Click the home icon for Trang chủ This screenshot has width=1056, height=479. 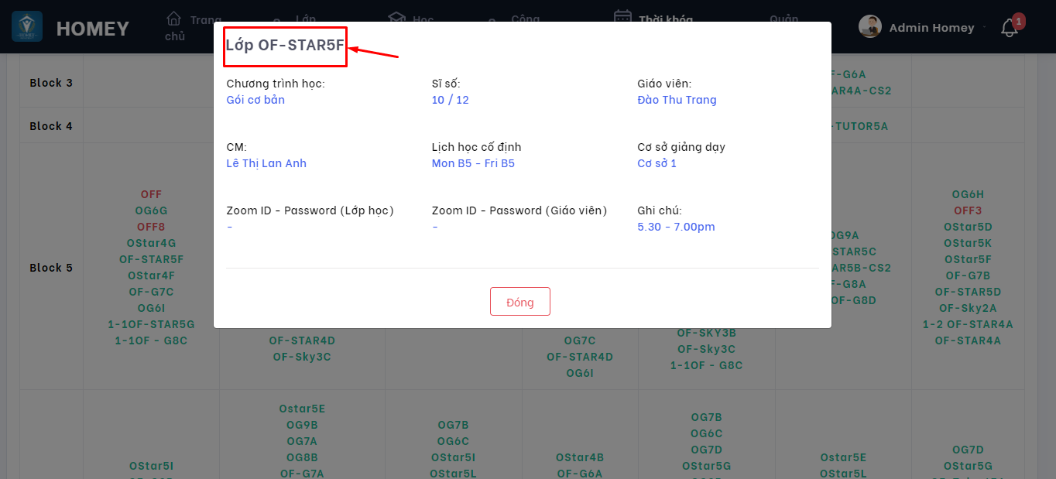[x=174, y=18]
